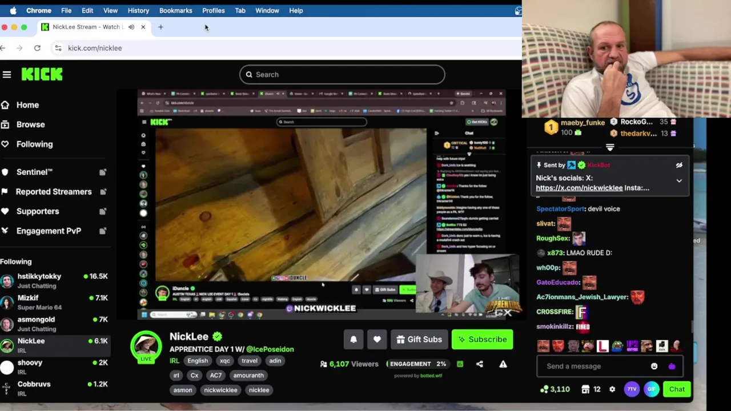Click the purple gift icon in chat input

672,366
